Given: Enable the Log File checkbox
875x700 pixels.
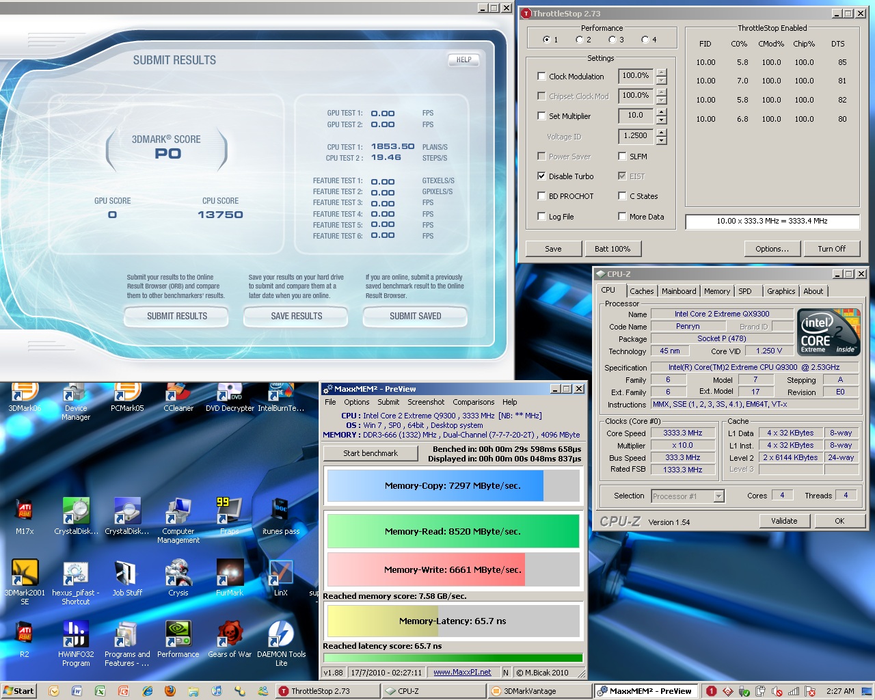Looking at the screenshot, I should pos(541,217).
